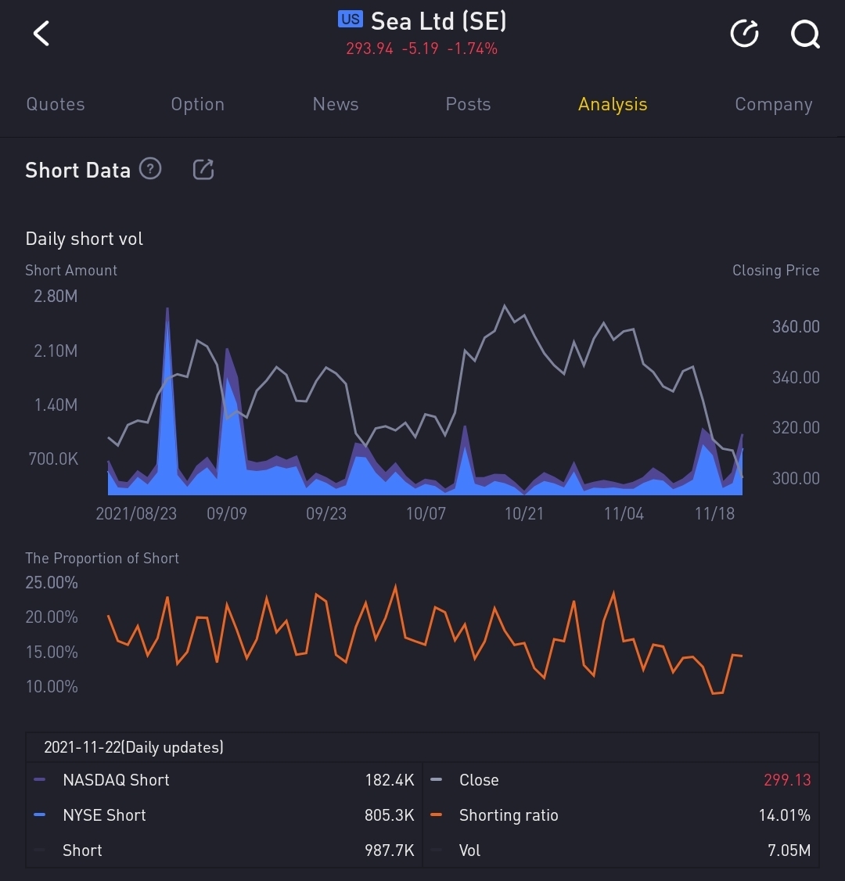
Task: Toggle NYSE Short legend series
Action: (x=104, y=815)
